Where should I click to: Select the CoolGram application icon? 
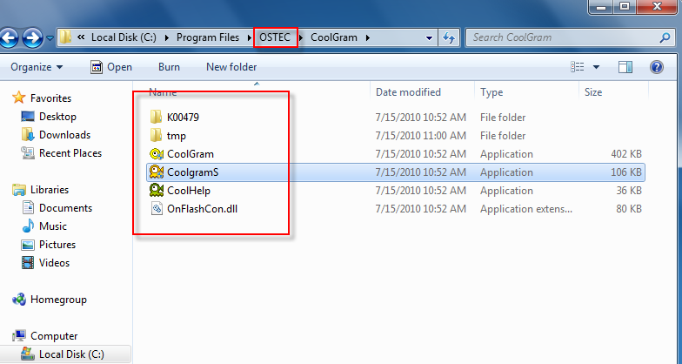[x=157, y=154]
